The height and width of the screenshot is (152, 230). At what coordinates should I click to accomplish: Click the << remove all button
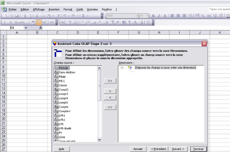[110, 107]
